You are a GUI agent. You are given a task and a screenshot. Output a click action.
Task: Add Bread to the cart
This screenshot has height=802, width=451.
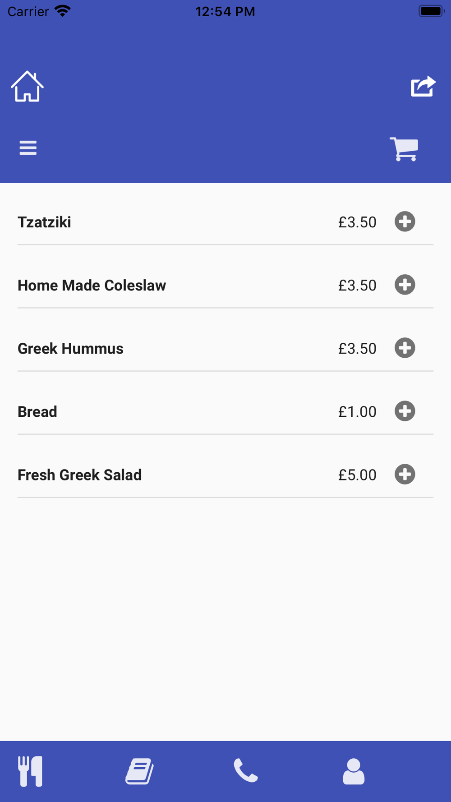[405, 411]
